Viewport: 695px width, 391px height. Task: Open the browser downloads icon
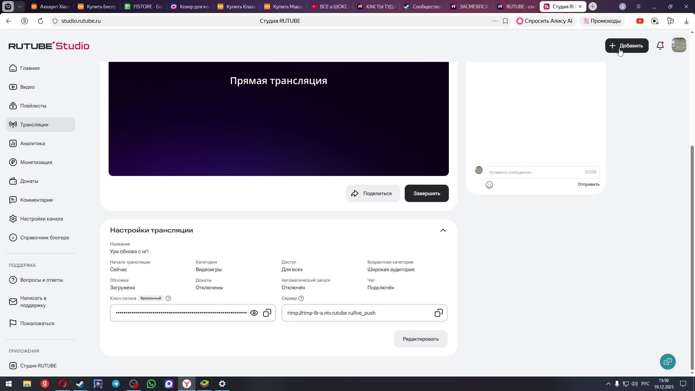click(x=686, y=21)
